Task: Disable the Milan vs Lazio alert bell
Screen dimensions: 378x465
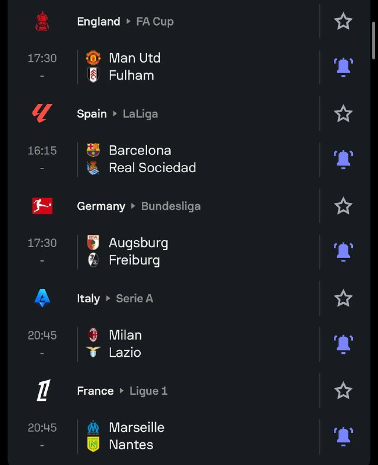Action: click(343, 344)
